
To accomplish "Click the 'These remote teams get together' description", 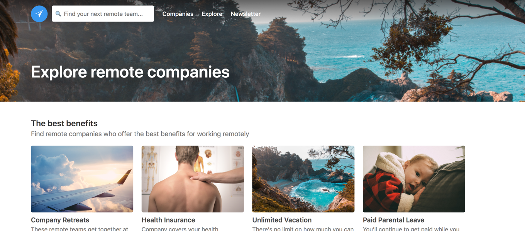I will 80,229.
